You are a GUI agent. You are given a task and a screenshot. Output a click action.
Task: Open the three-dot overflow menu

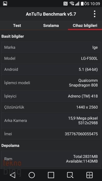[94, 14]
